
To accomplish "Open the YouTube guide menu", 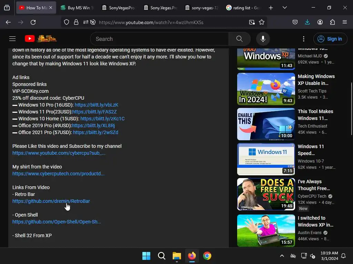I will click(x=12, y=39).
